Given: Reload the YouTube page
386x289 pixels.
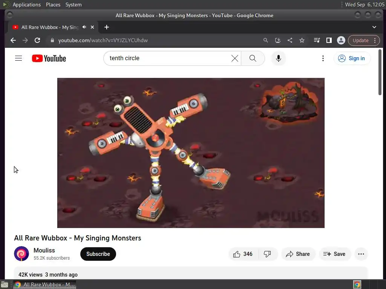Looking at the screenshot, I should tap(37, 40).
